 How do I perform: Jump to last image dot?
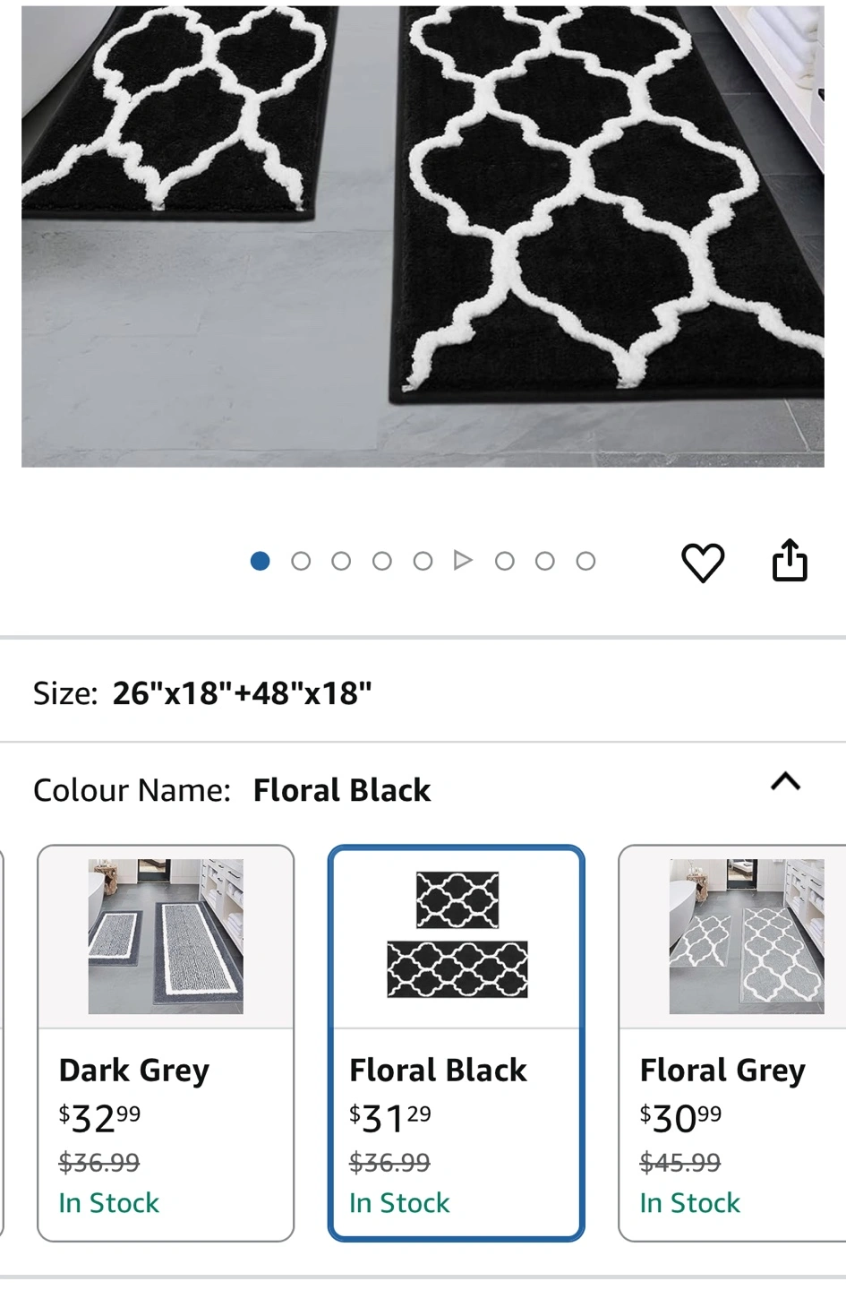(x=585, y=561)
